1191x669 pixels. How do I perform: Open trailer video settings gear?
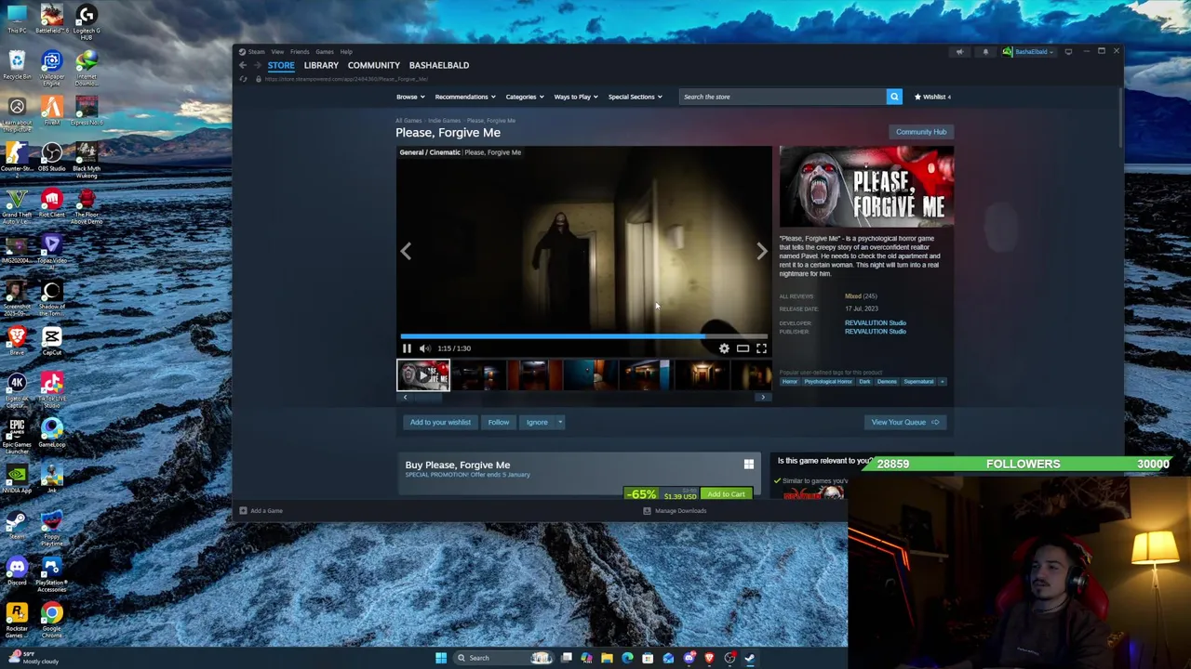(724, 348)
